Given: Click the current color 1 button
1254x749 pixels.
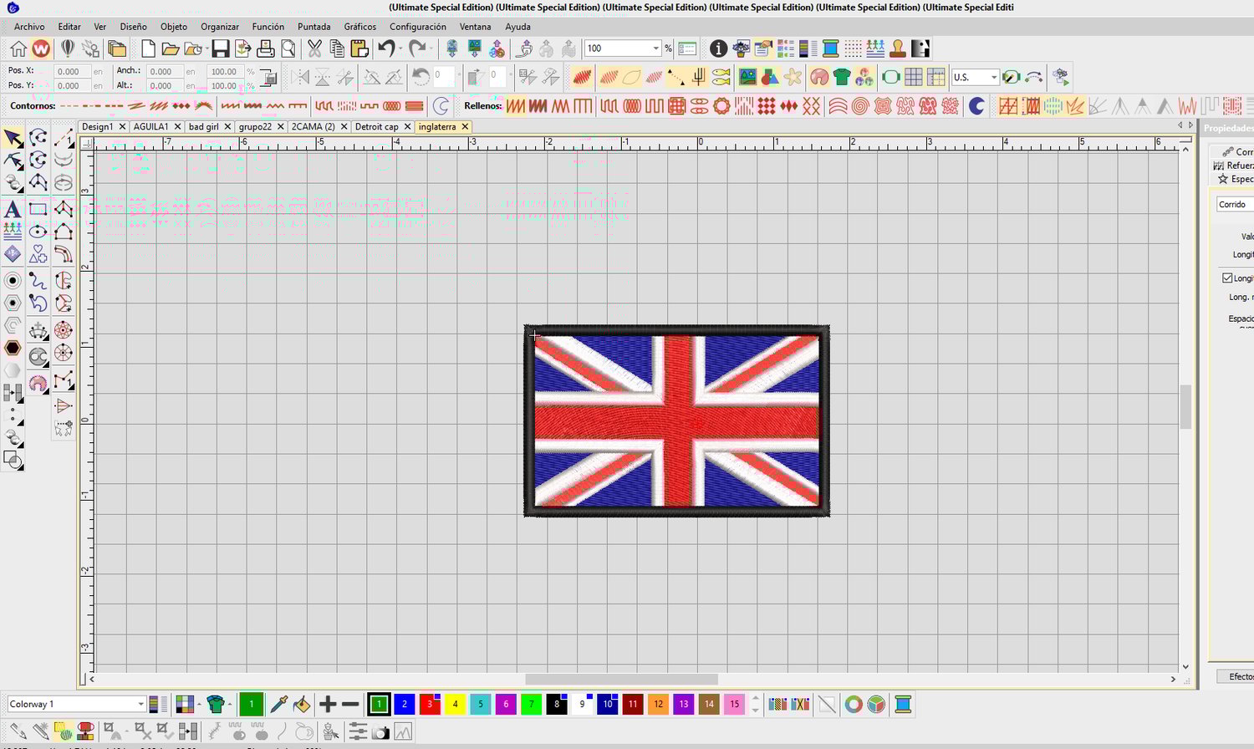Looking at the screenshot, I should (x=251, y=705).
